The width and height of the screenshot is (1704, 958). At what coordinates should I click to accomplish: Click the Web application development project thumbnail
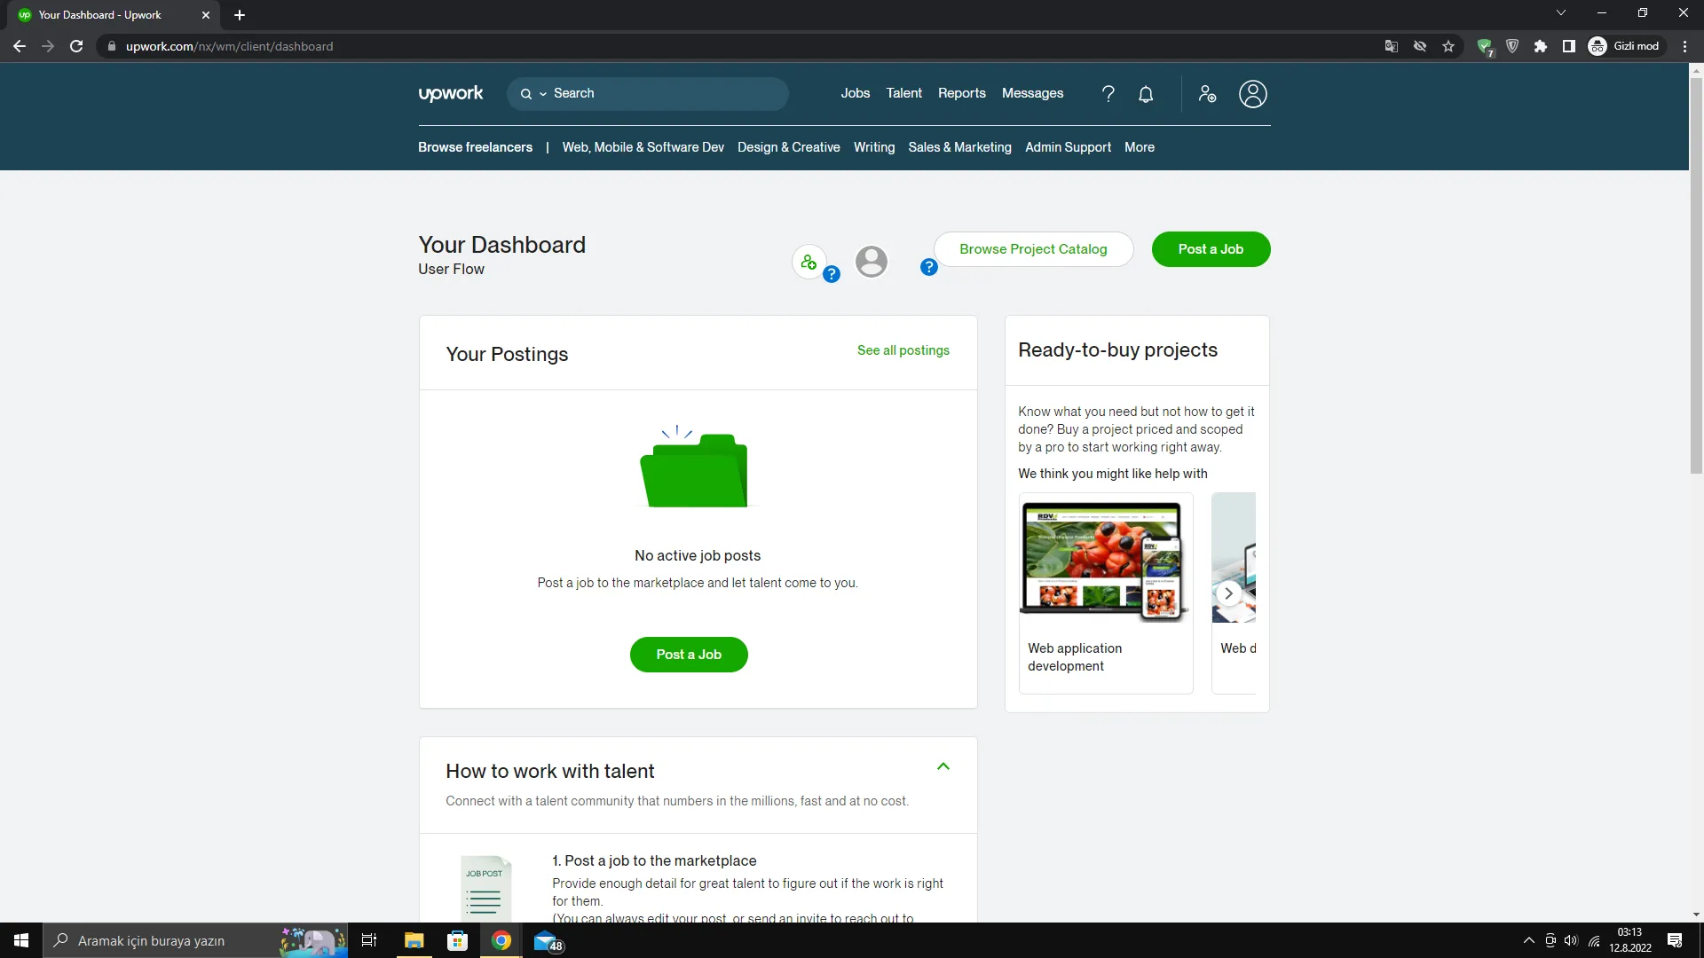1103,561
